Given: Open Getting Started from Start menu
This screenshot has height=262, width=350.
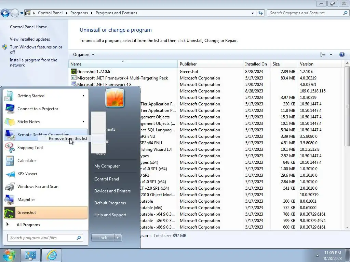Looking at the screenshot, I should 46,96.
